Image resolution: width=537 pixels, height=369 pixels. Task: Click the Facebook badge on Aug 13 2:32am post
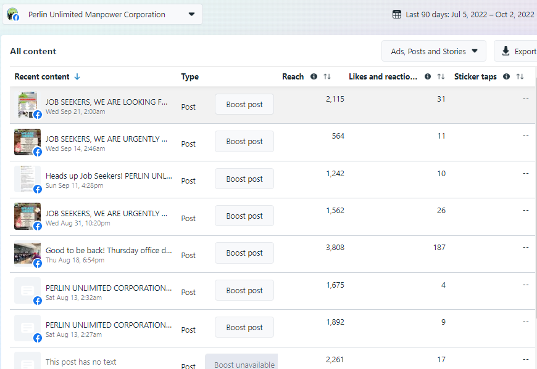(38, 301)
